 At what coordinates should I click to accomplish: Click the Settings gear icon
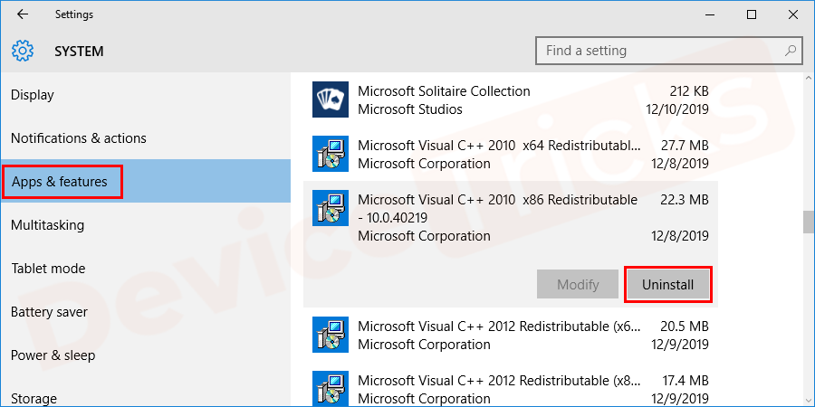click(x=23, y=51)
